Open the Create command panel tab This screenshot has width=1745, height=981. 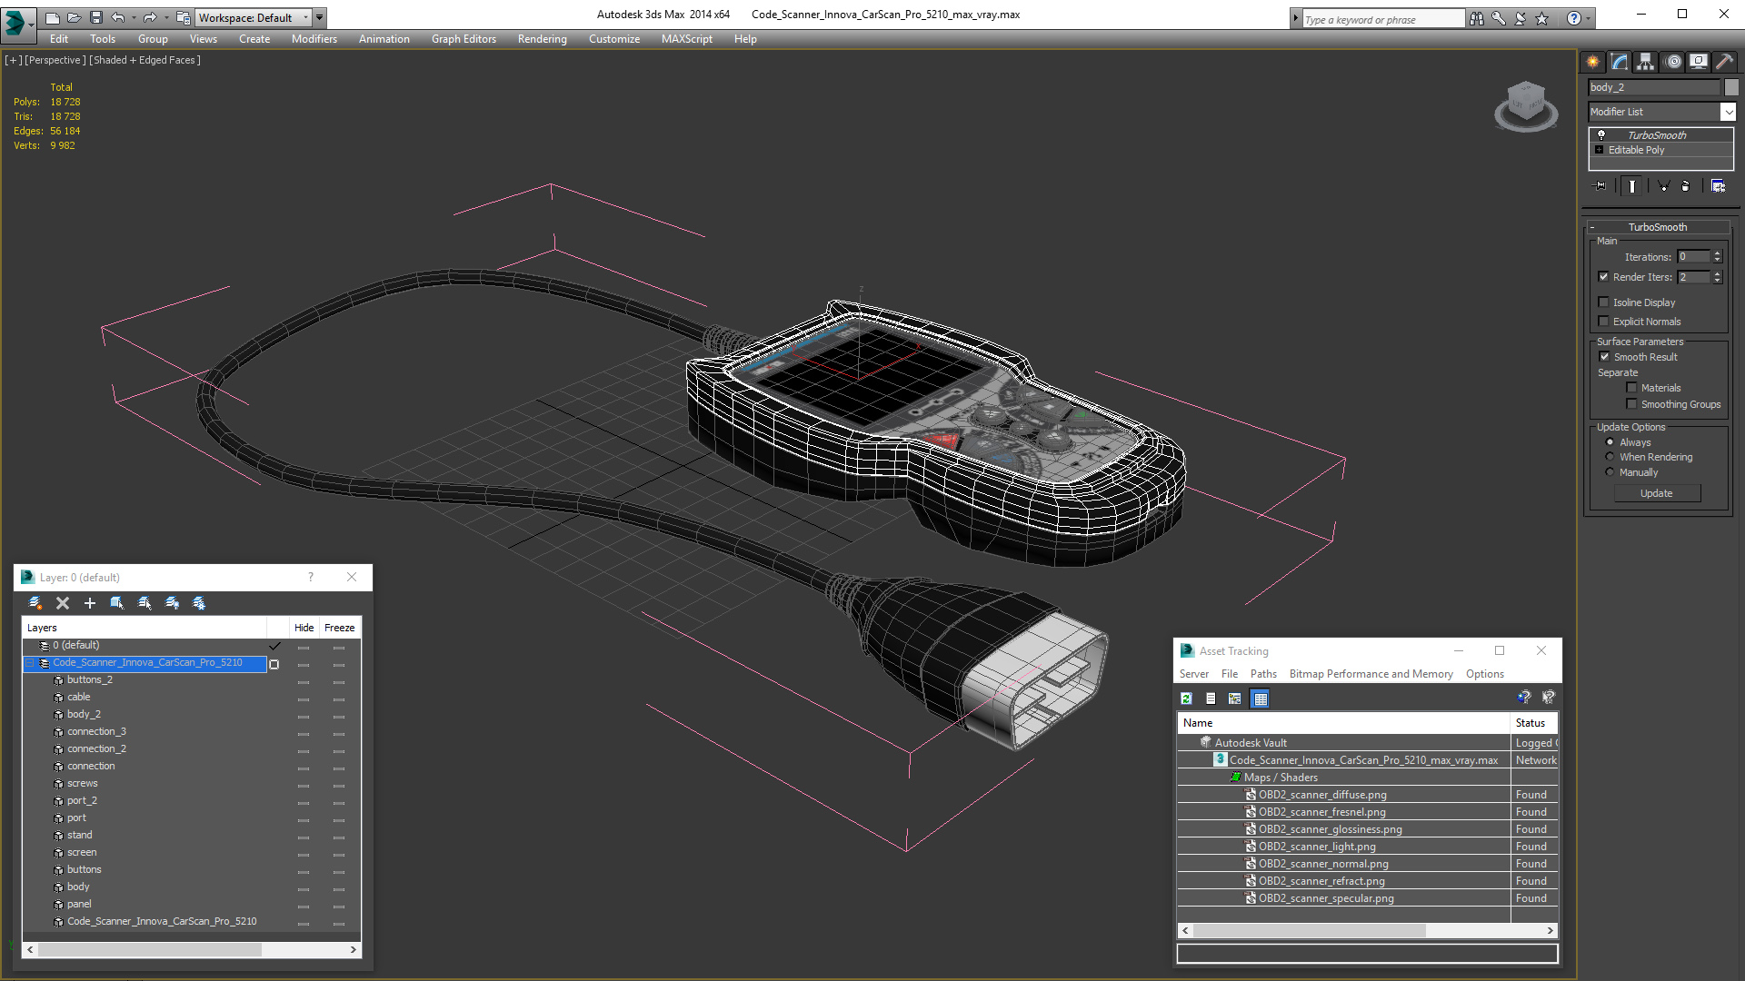click(1592, 62)
